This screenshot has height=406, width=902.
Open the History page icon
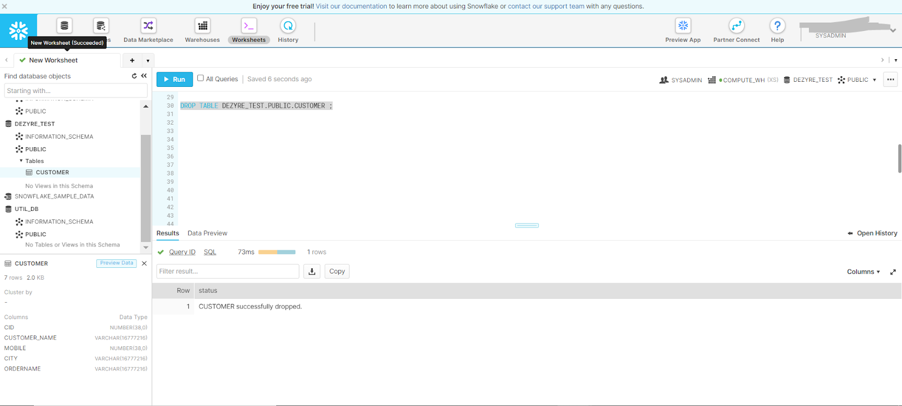coord(288,26)
